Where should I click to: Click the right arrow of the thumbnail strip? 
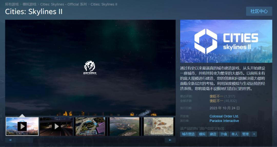pos(170,140)
